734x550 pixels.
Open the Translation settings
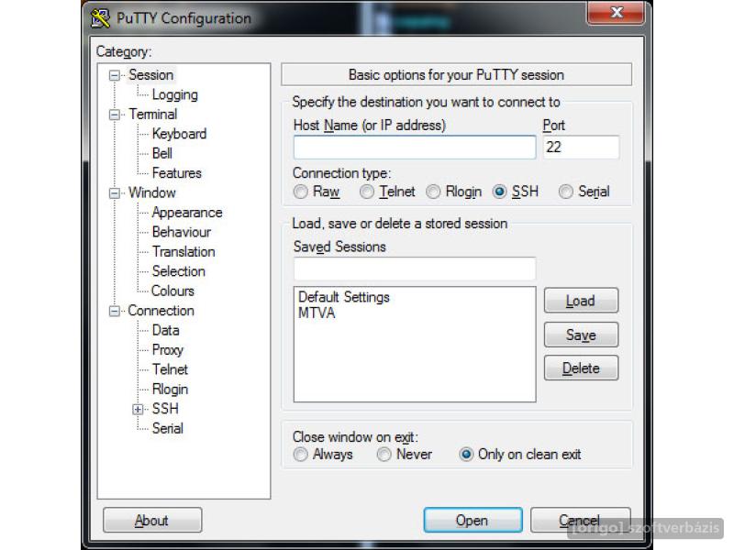[183, 251]
